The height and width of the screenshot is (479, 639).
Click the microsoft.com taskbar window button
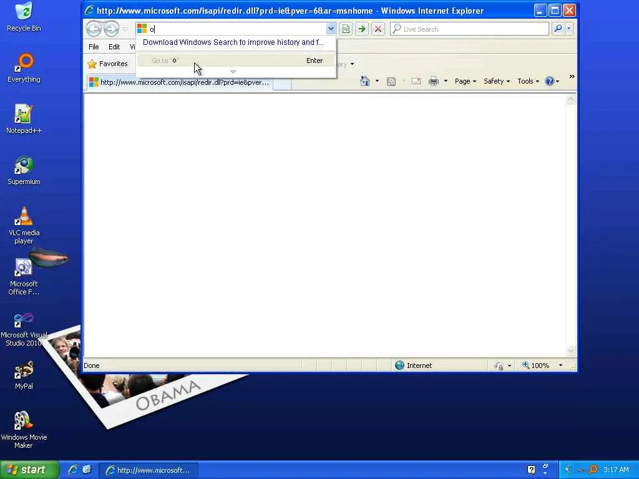point(149,470)
